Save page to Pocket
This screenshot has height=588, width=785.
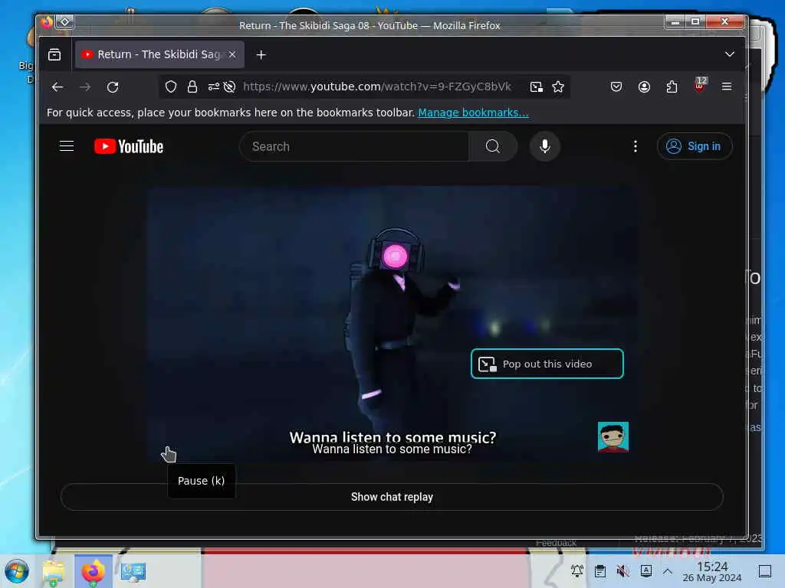[x=616, y=87]
